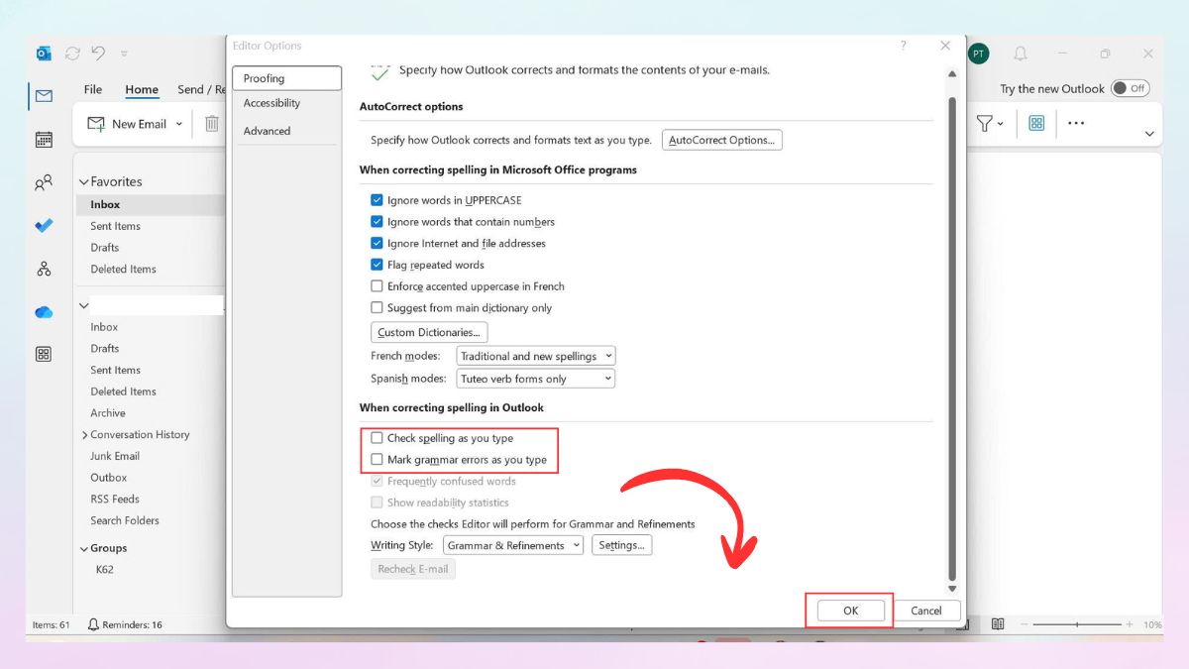Click OK to save Editor Options
1189x669 pixels.
(850, 611)
